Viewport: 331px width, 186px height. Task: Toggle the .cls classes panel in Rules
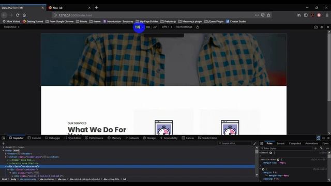point(327,148)
